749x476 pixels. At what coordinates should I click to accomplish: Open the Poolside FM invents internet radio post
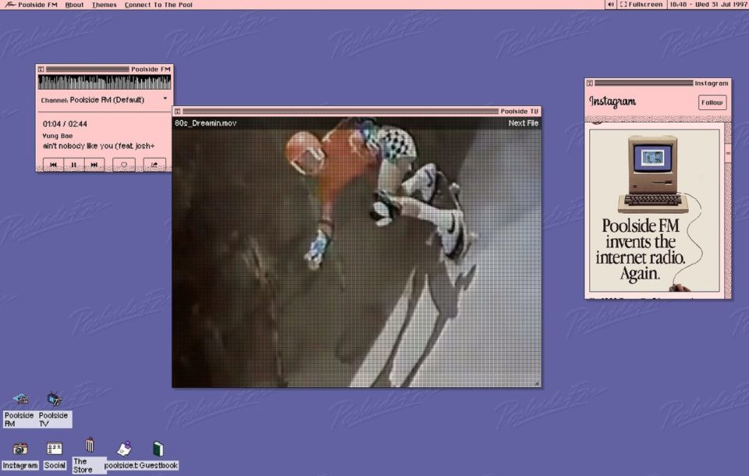pyautogui.click(x=655, y=210)
